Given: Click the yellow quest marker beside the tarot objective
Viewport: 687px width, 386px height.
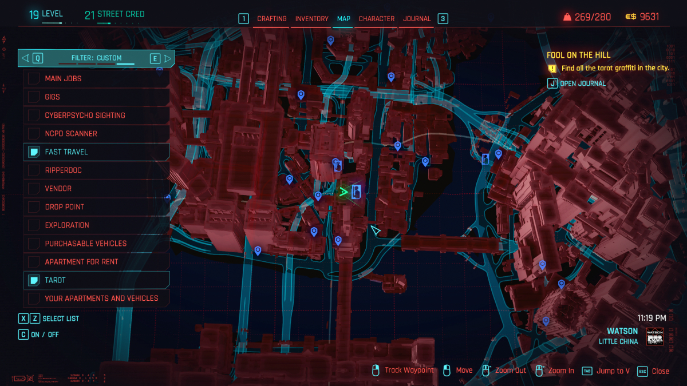Looking at the screenshot, I should pos(552,68).
